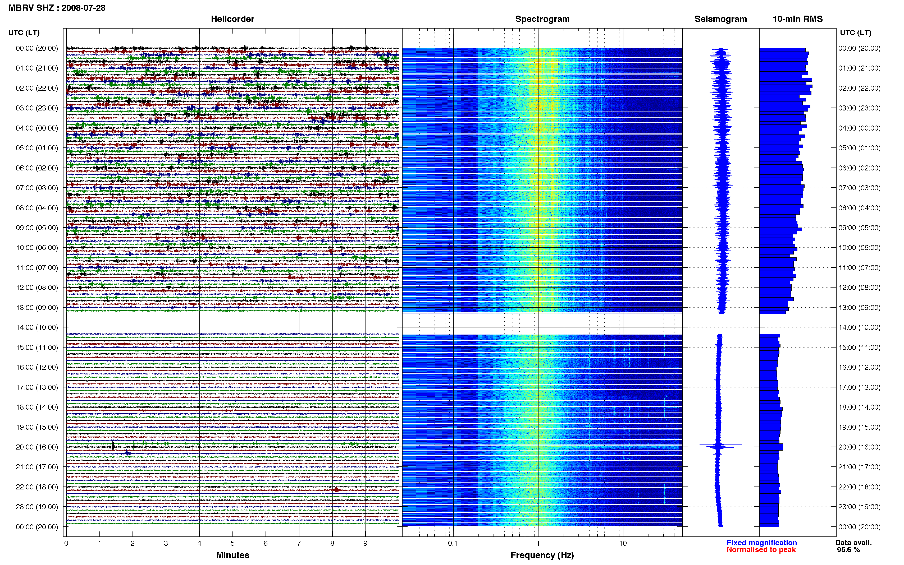904x565 pixels.
Task: Click the Seismogram panel heading
Action: pos(720,19)
